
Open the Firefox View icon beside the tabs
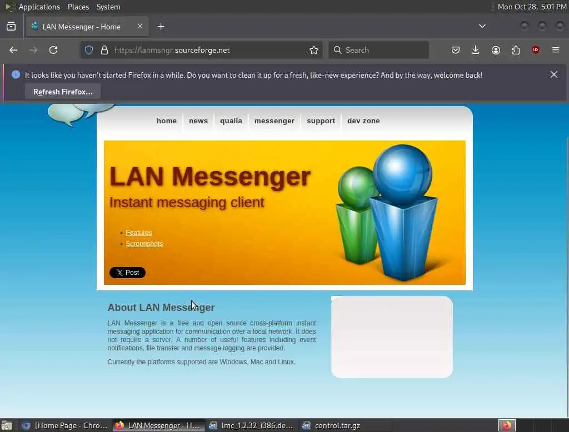pyautogui.click(x=11, y=27)
